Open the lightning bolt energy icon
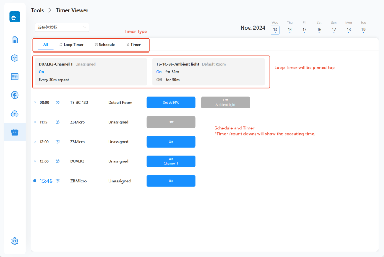The width and height of the screenshot is (384, 257). point(15,95)
